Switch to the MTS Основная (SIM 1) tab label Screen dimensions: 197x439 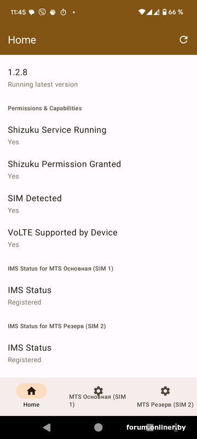coord(97,401)
